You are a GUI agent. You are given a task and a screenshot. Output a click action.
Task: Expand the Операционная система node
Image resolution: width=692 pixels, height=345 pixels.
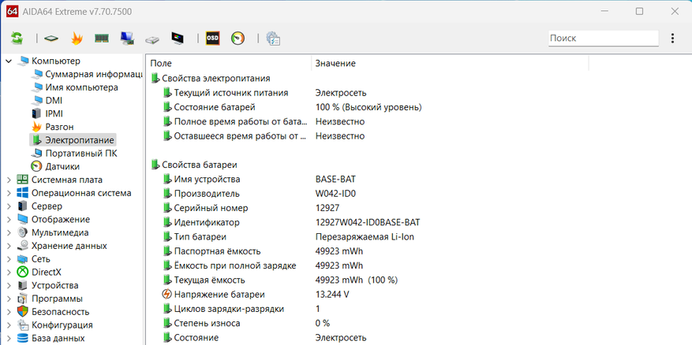(x=9, y=193)
